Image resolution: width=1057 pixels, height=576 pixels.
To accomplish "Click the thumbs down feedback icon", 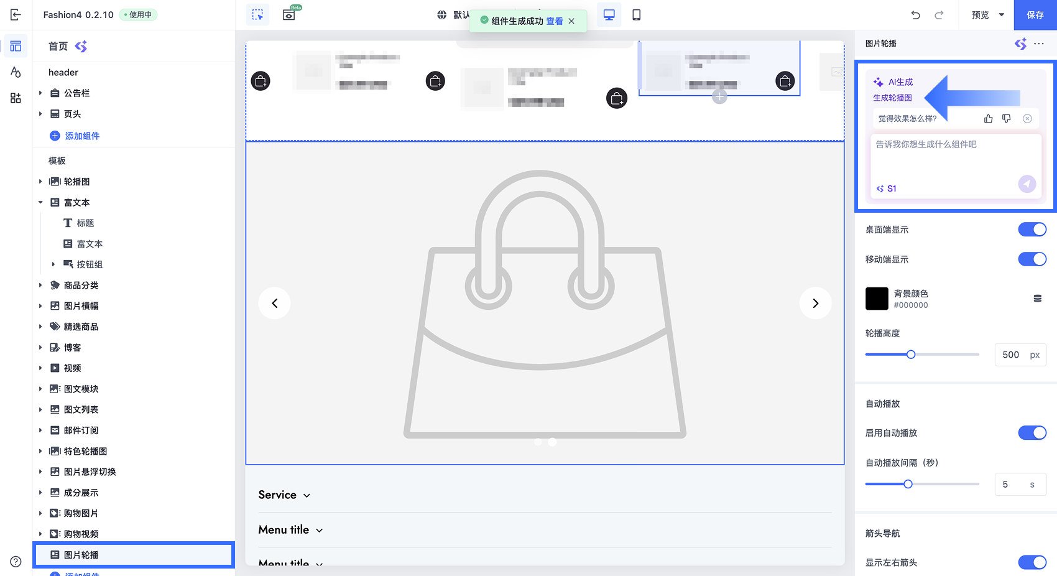I will click(1006, 119).
